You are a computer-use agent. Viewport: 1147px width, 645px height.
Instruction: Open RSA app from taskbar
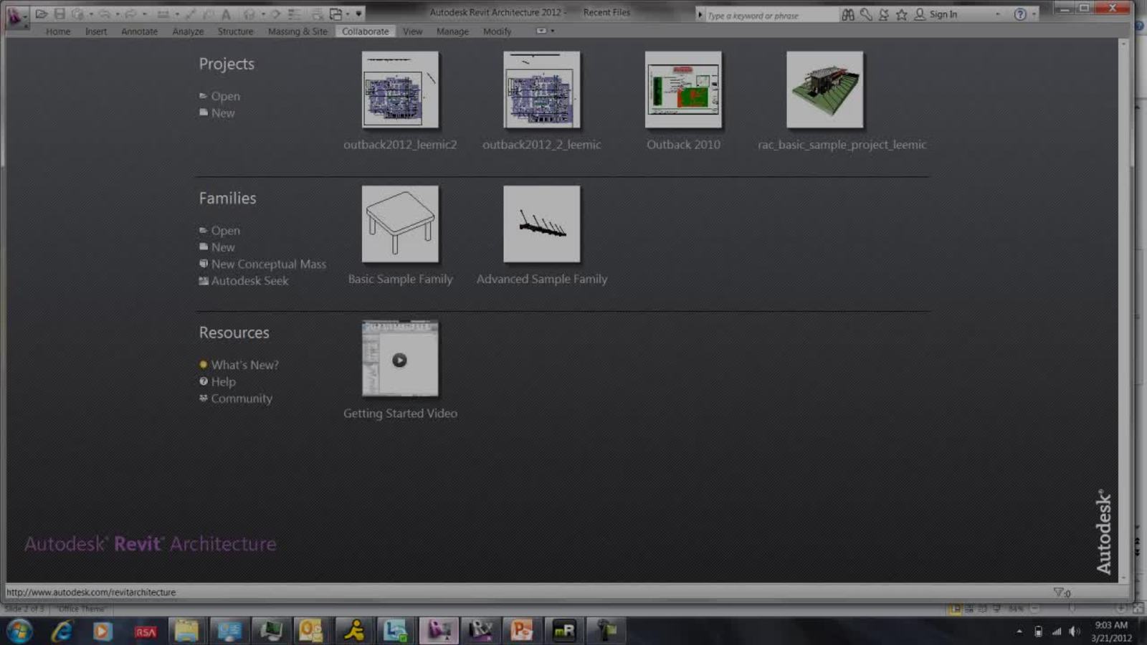pos(145,631)
